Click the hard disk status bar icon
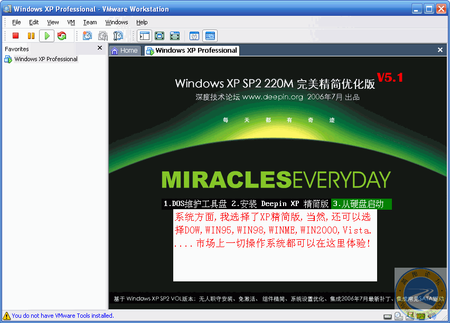The height and width of the screenshot is (323, 450). [388, 317]
